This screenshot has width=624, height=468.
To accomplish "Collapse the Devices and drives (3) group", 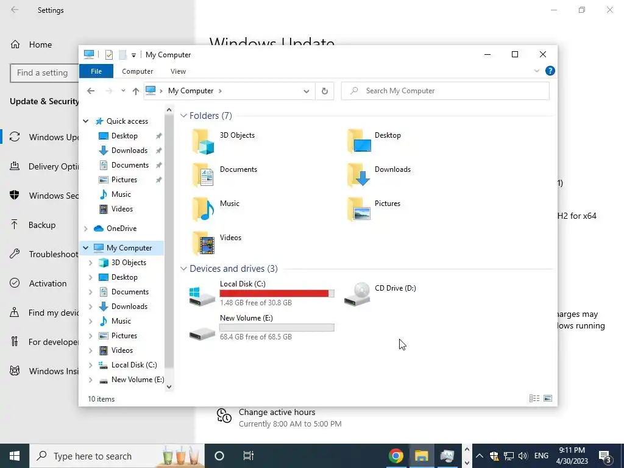I will coord(183,269).
